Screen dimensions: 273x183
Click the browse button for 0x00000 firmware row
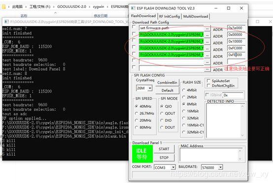click(x=207, y=35)
